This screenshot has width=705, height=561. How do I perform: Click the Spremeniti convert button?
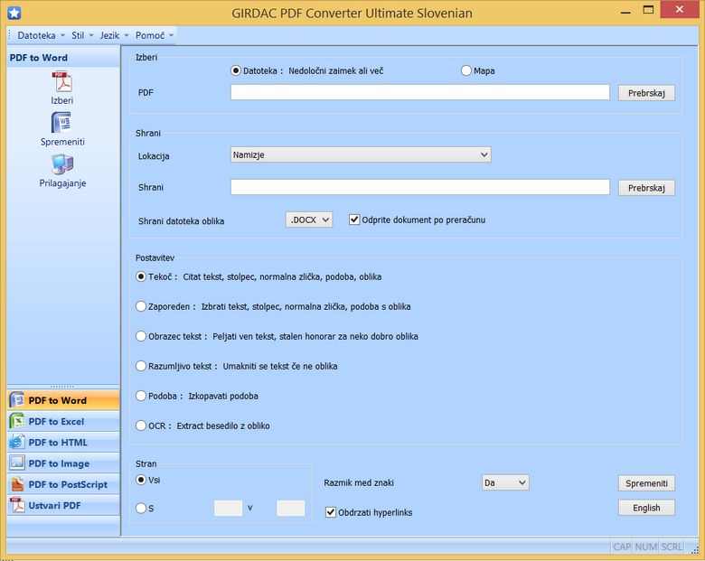[646, 483]
